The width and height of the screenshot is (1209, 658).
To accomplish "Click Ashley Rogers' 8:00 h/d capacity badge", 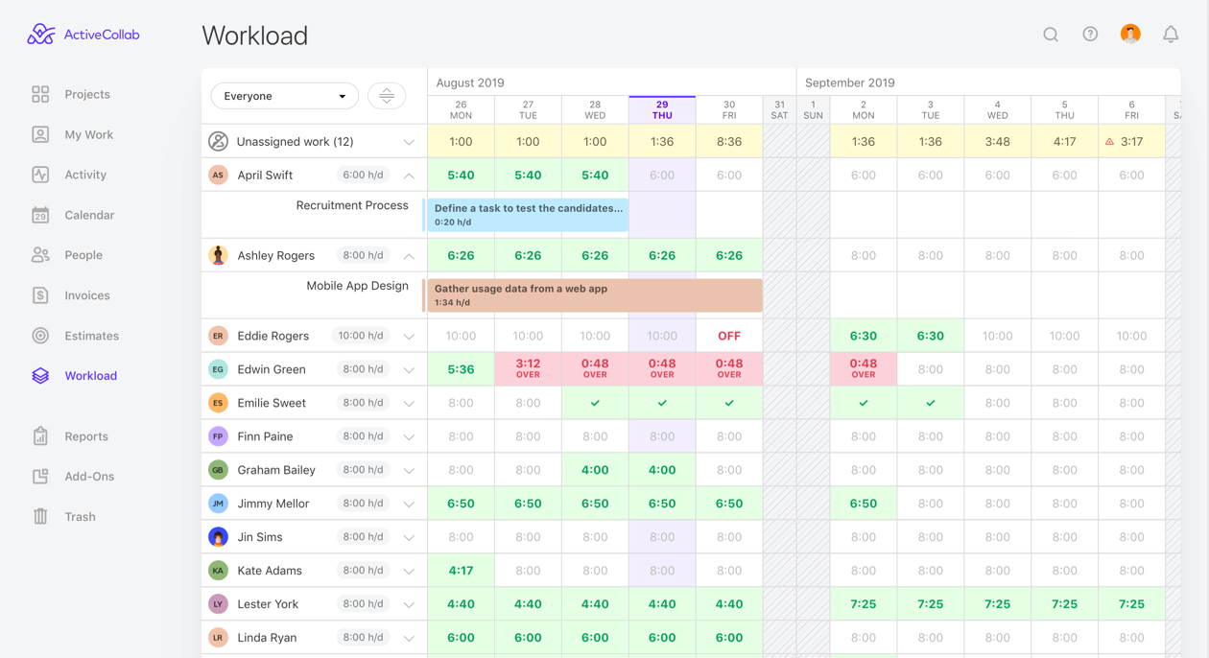I will click(363, 256).
